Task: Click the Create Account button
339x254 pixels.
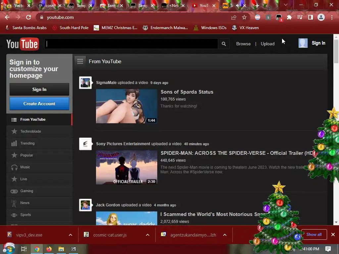Action: pos(39,104)
